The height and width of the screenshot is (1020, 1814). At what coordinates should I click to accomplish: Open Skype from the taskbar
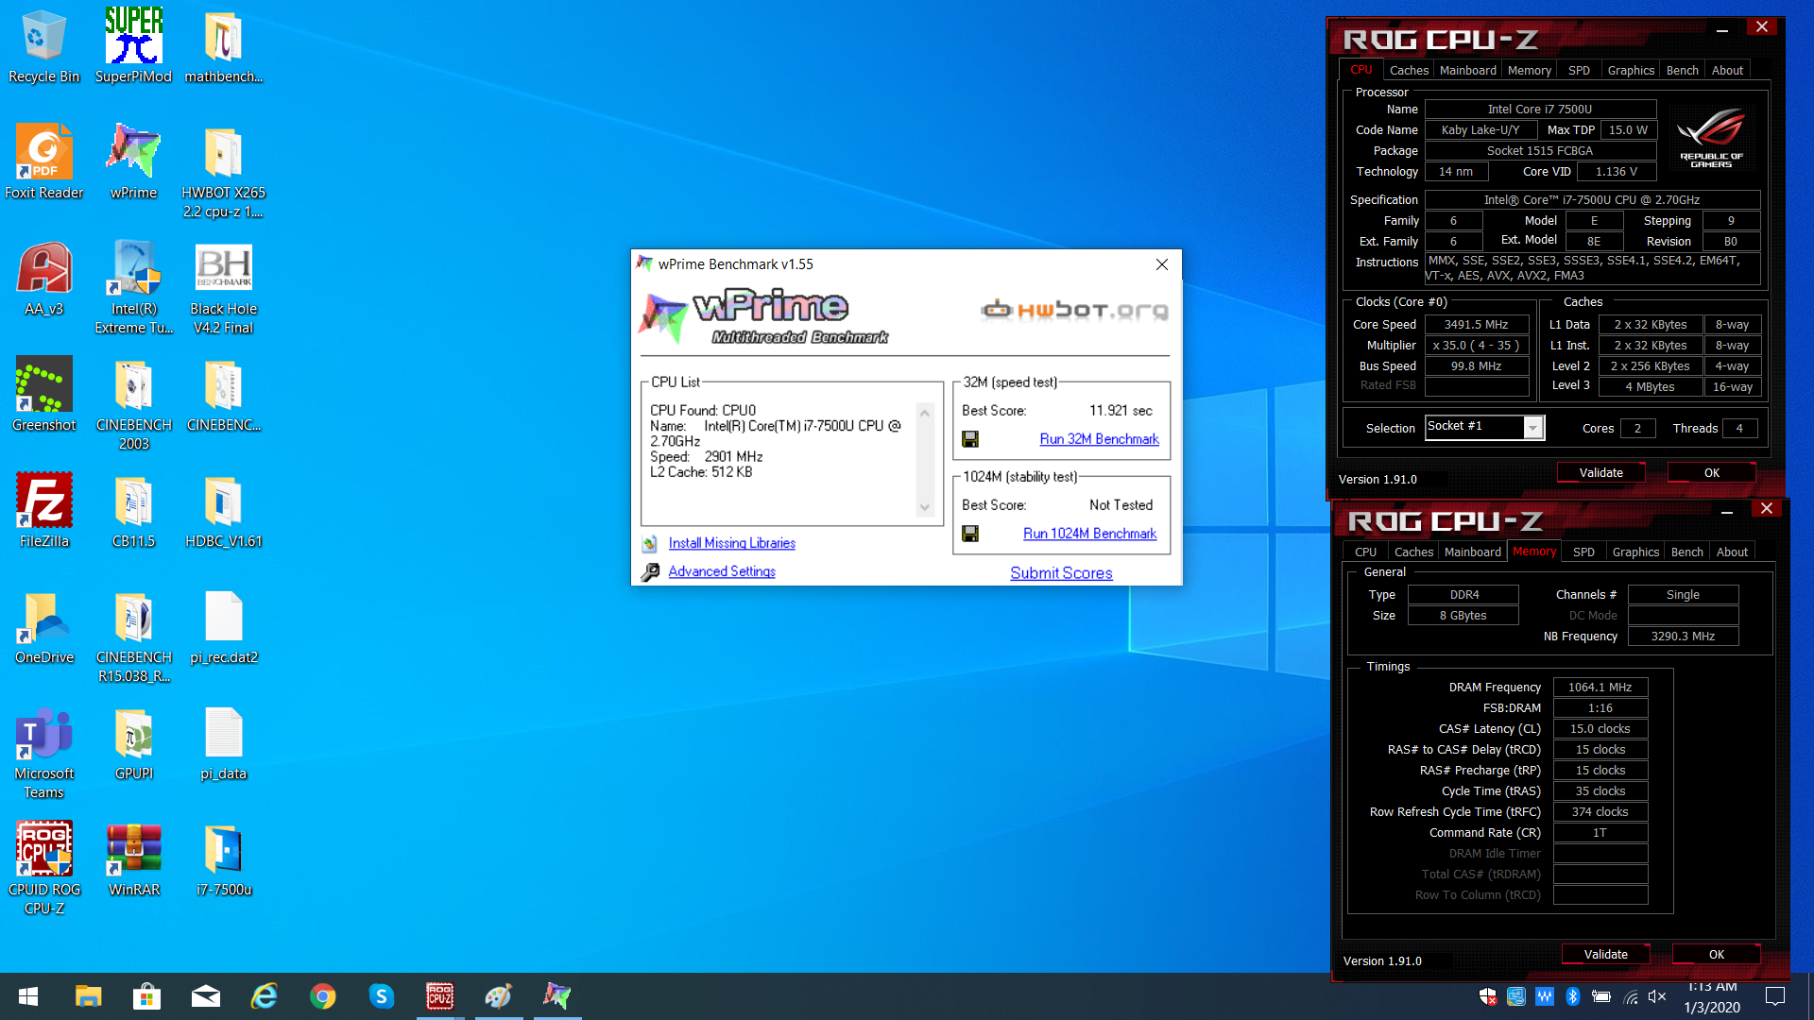pos(382,995)
